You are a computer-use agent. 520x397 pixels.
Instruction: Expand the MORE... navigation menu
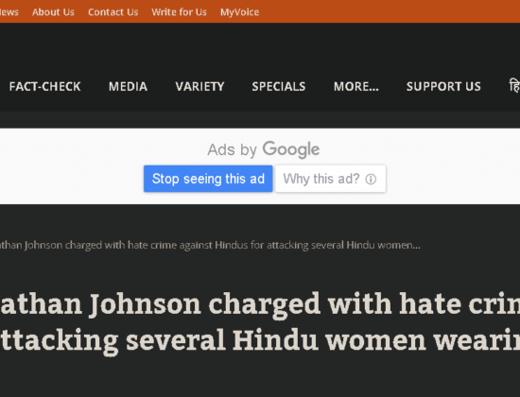(x=356, y=87)
